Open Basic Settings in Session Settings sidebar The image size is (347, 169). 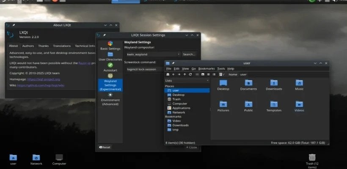point(110,46)
